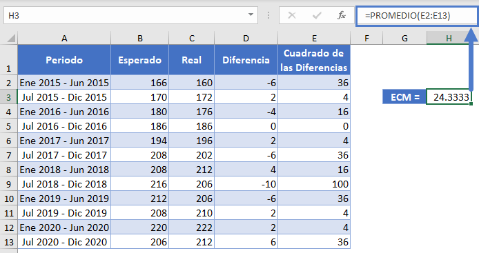Viewport: 479px width, 253px height.
Task: Select Diferencia value 0
Action: tap(246, 126)
